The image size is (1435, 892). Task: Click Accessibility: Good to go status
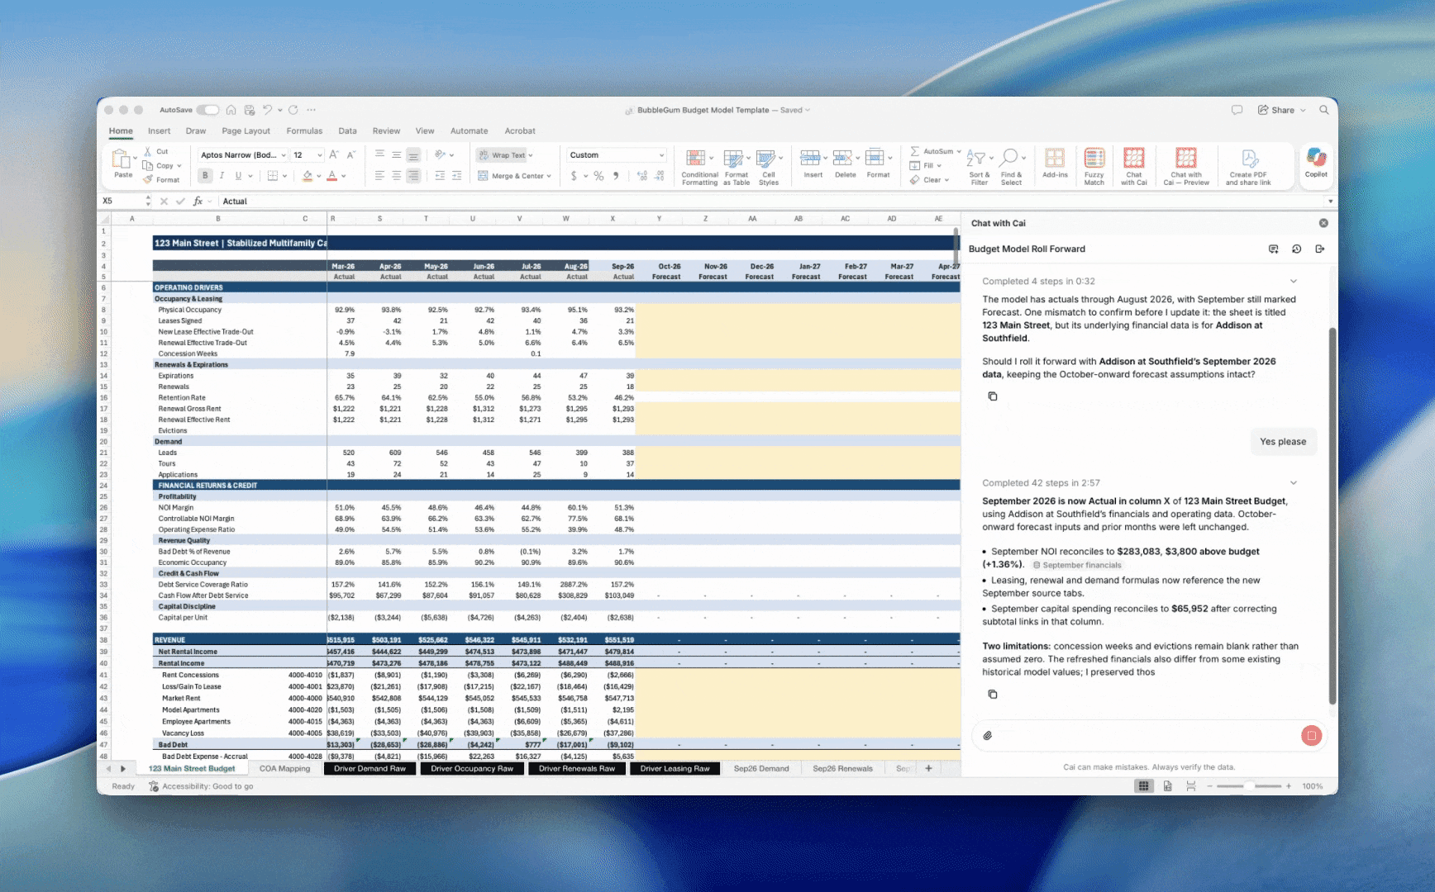[x=201, y=786]
